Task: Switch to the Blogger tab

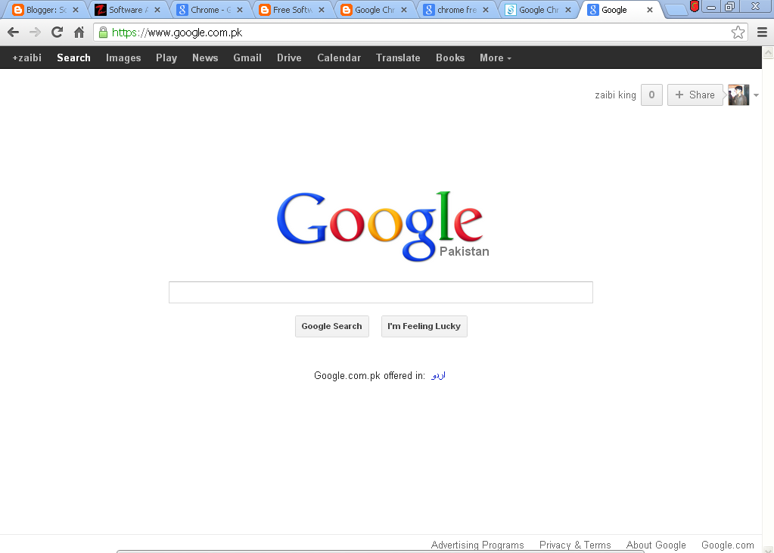Action: click(x=45, y=10)
